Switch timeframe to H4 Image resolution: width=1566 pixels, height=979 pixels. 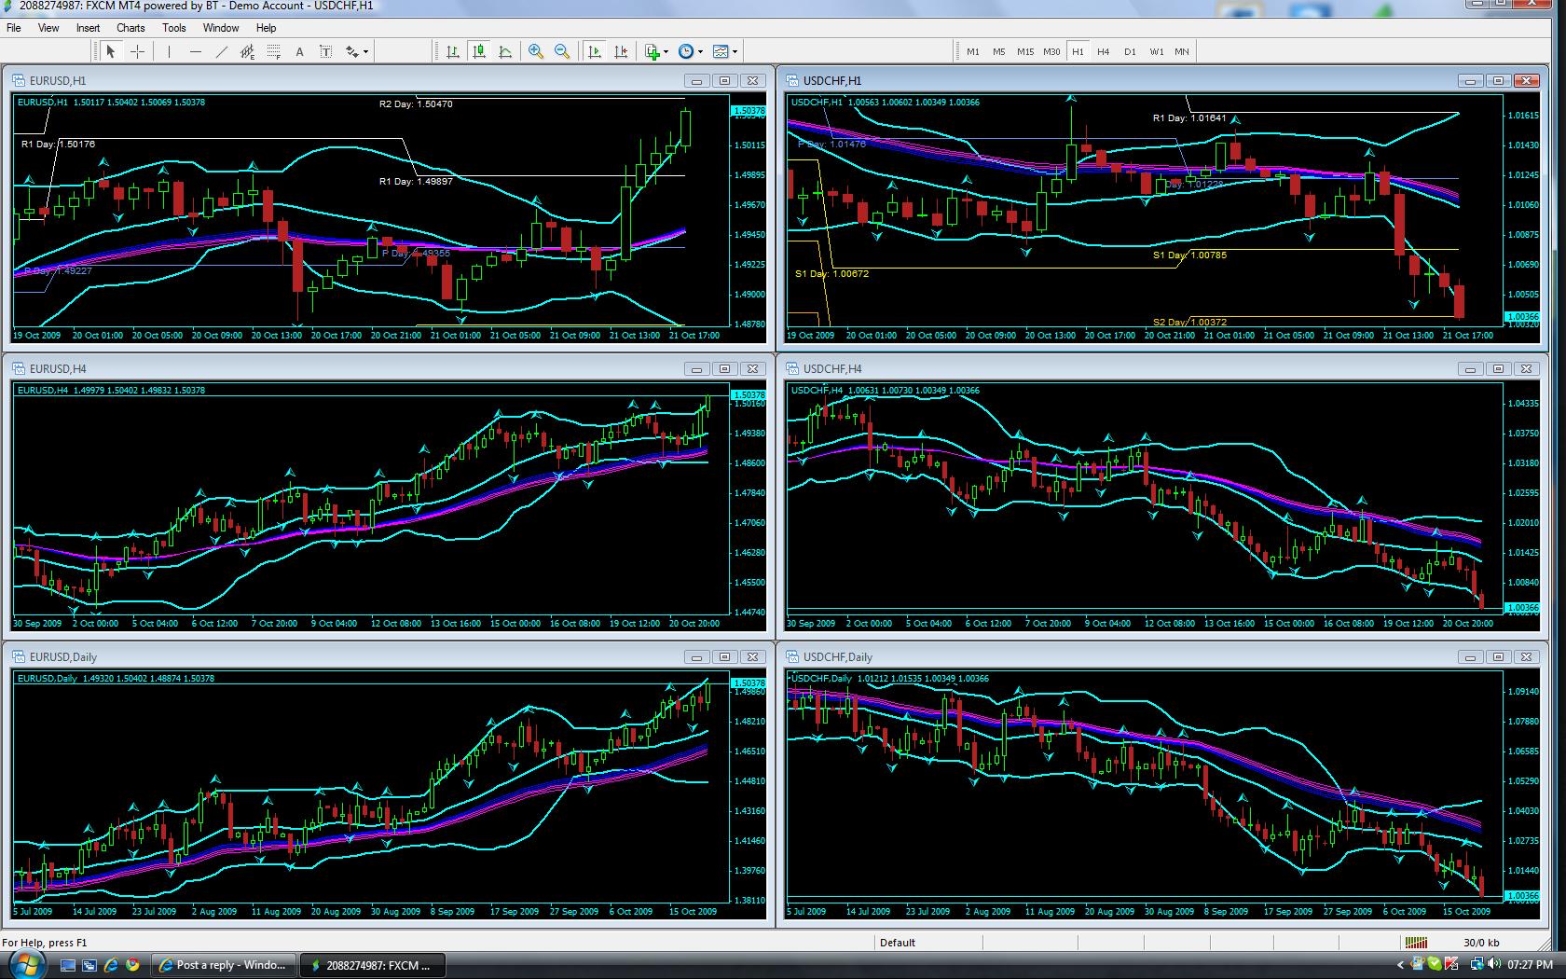tap(1104, 51)
